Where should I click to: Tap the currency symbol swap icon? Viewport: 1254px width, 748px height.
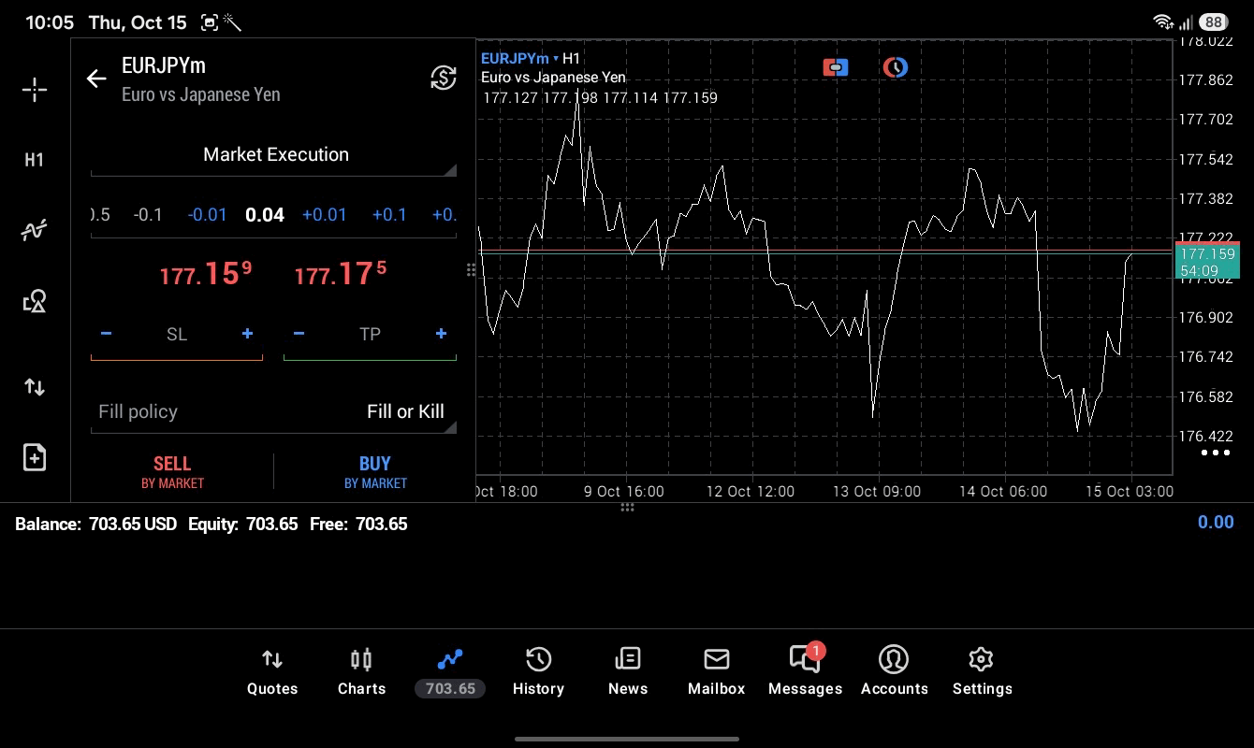[x=444, y=78]
